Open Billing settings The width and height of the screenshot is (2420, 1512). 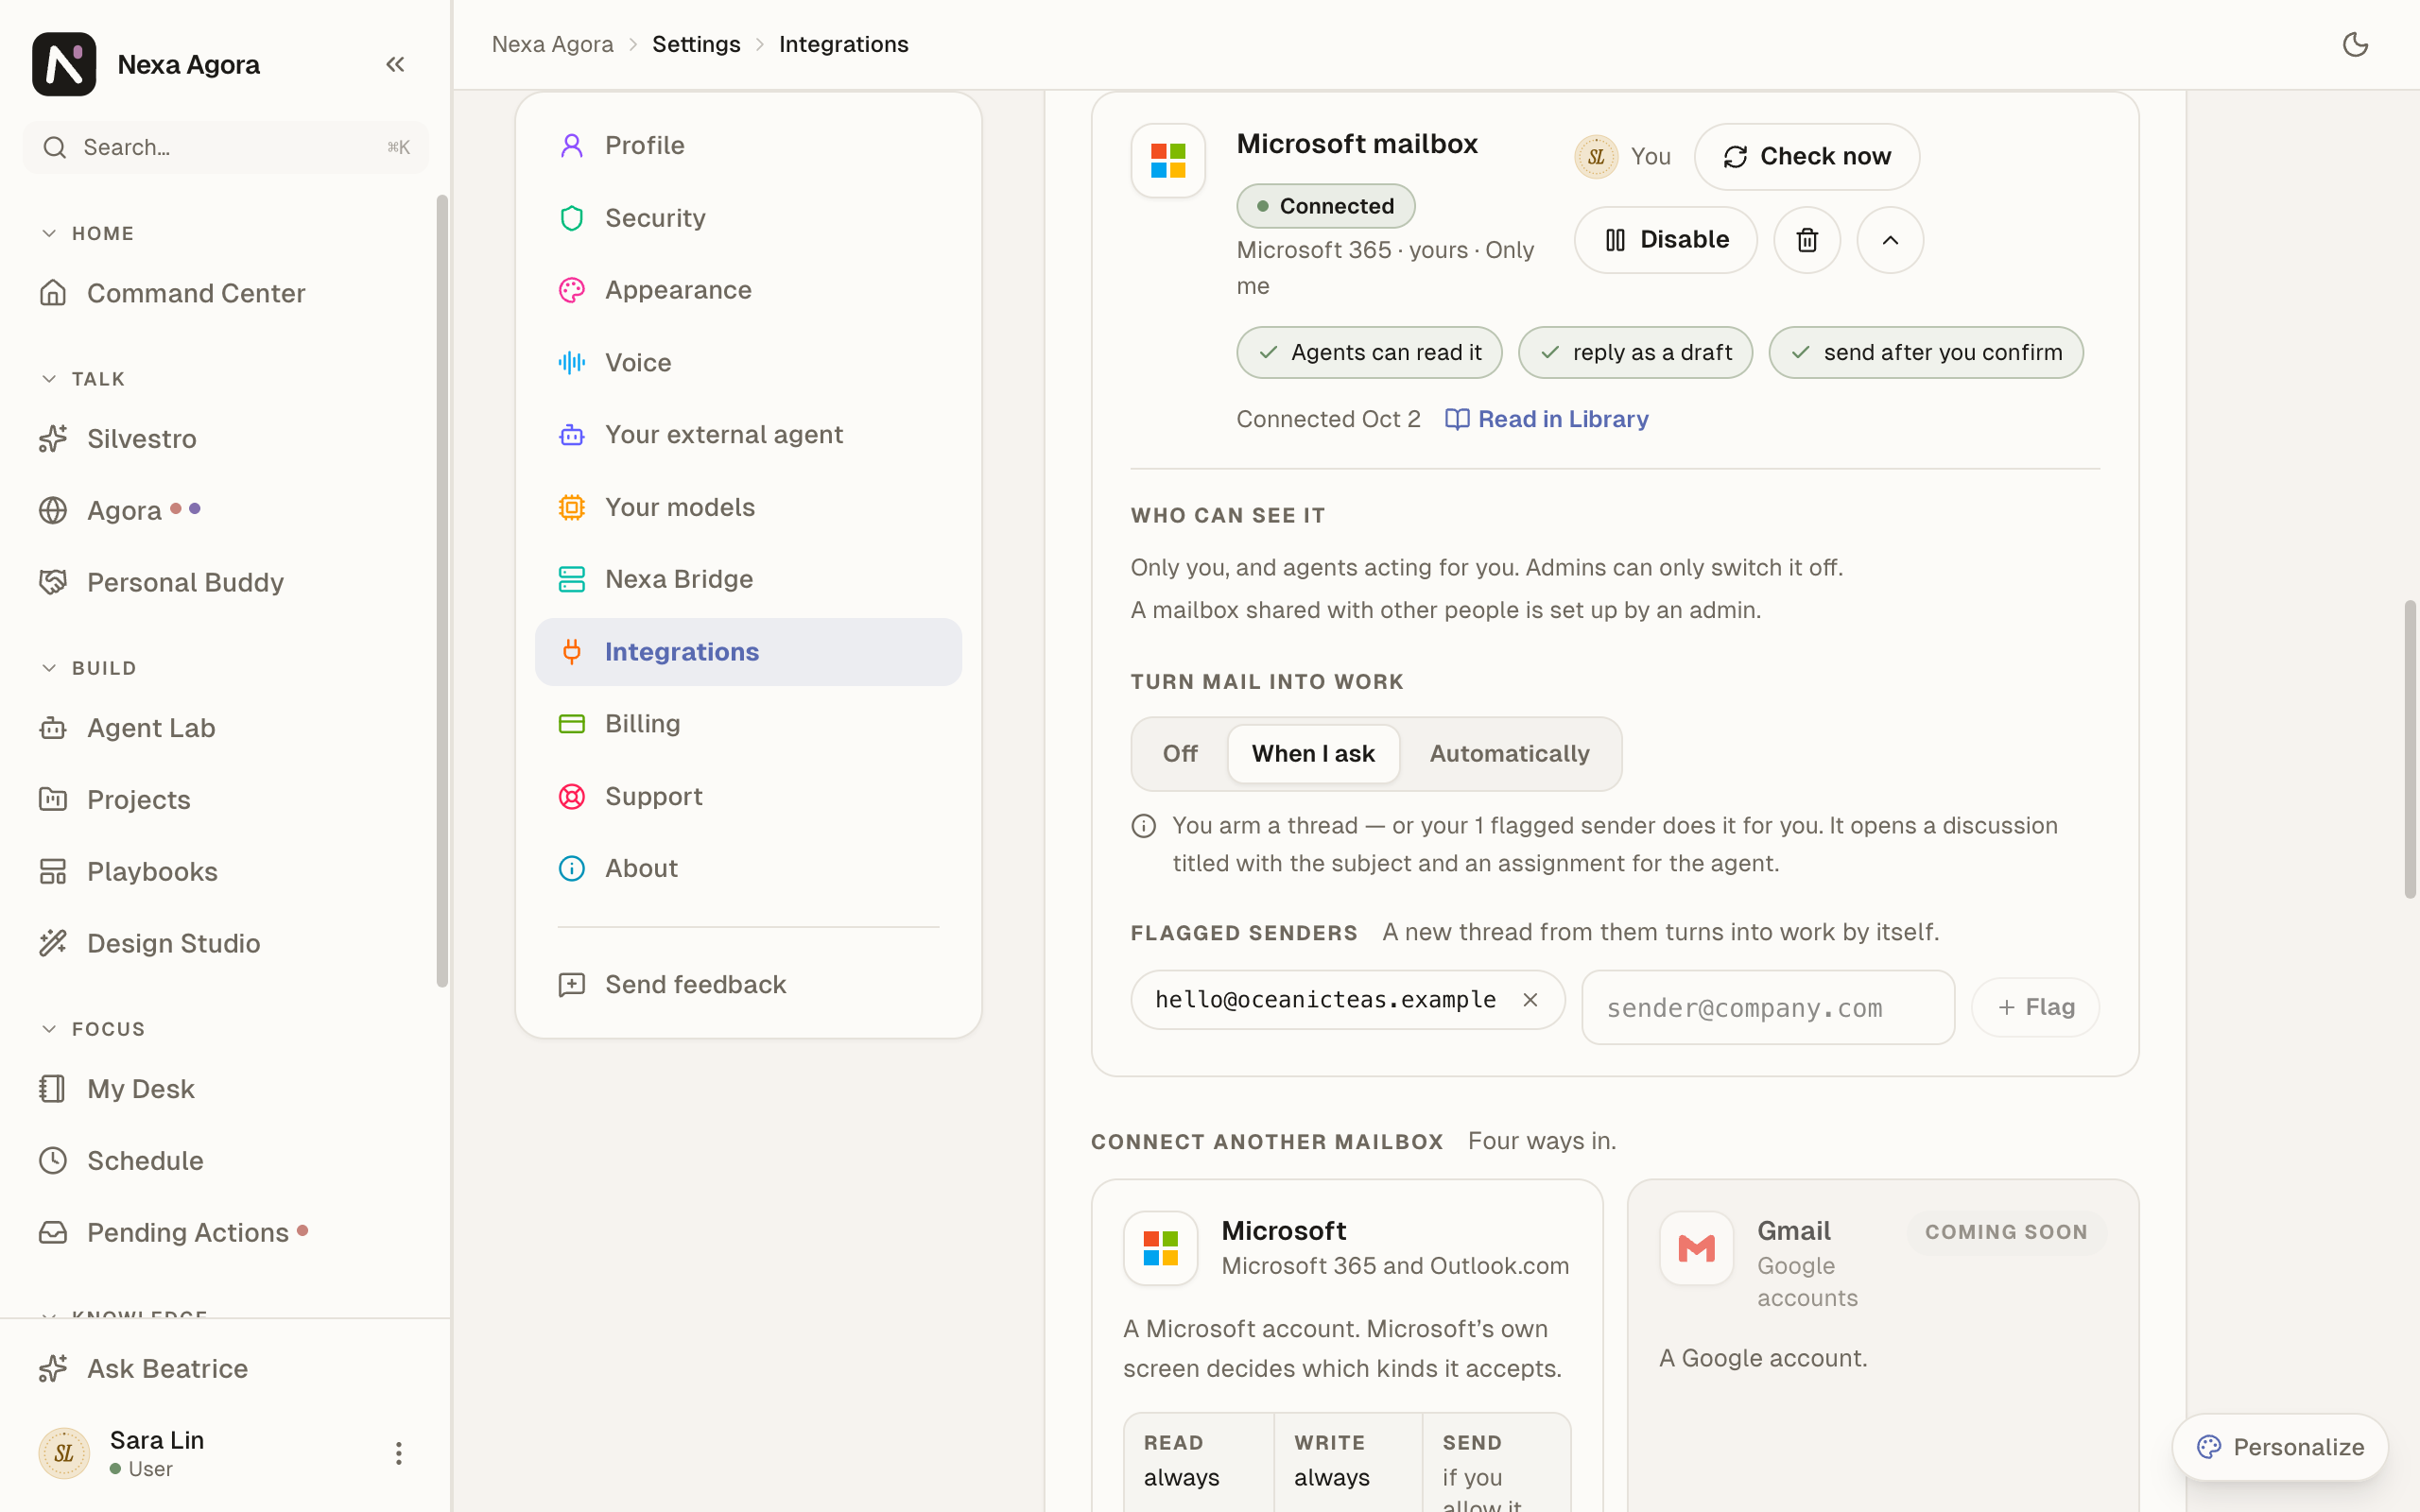point(748,724)
